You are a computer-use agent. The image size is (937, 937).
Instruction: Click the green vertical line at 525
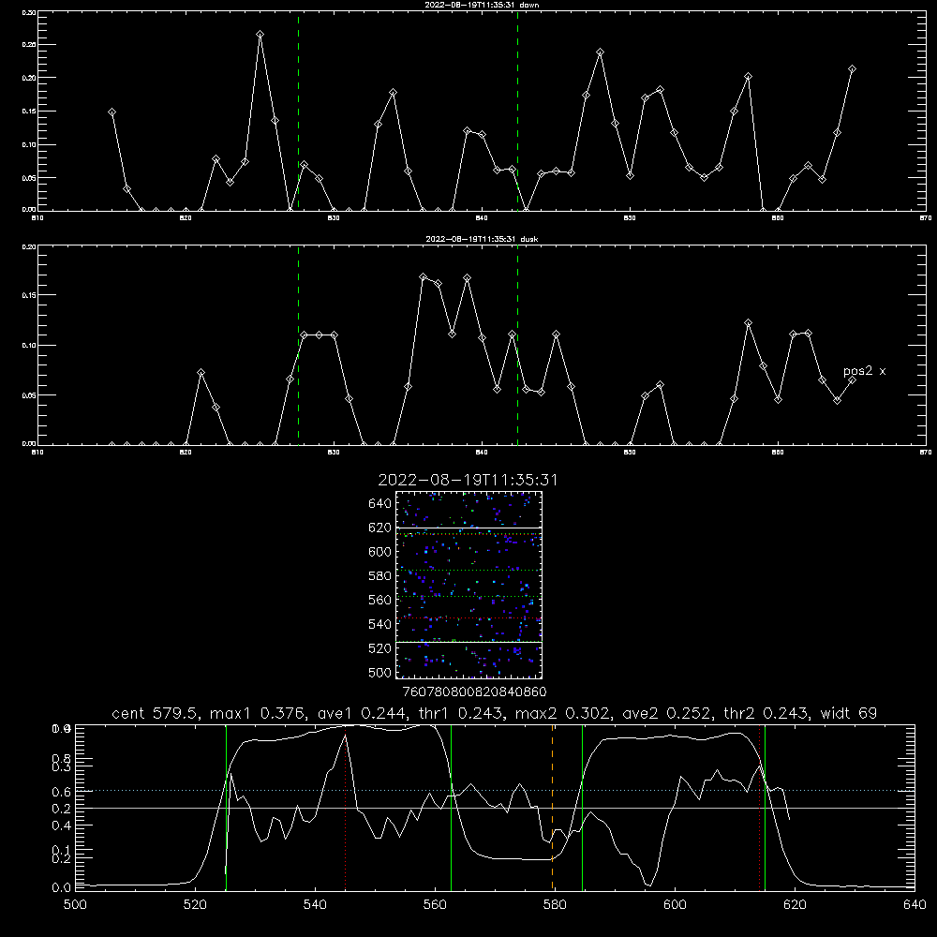click(x=226, y=807)
